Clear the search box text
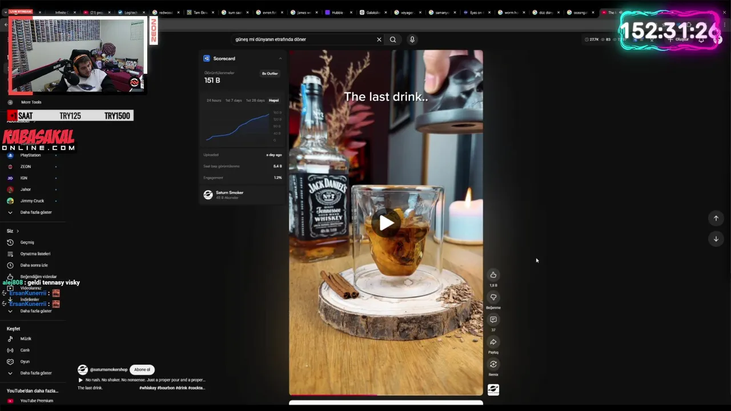 pyautogui.click(x=379, y=39)
